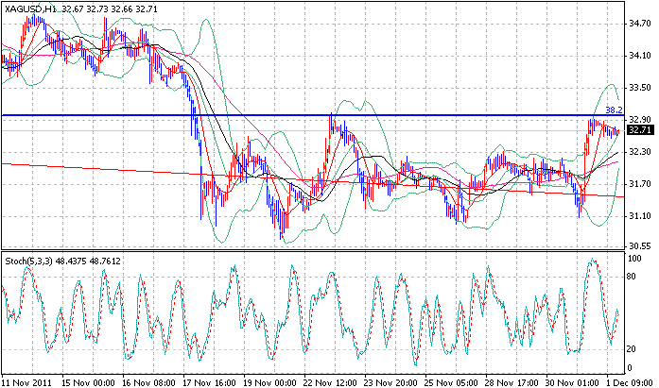Image resolution: width=659 pixels, height=388 pixels.
Task: Click the 32.90 price axis value
Action: [640, 120]
